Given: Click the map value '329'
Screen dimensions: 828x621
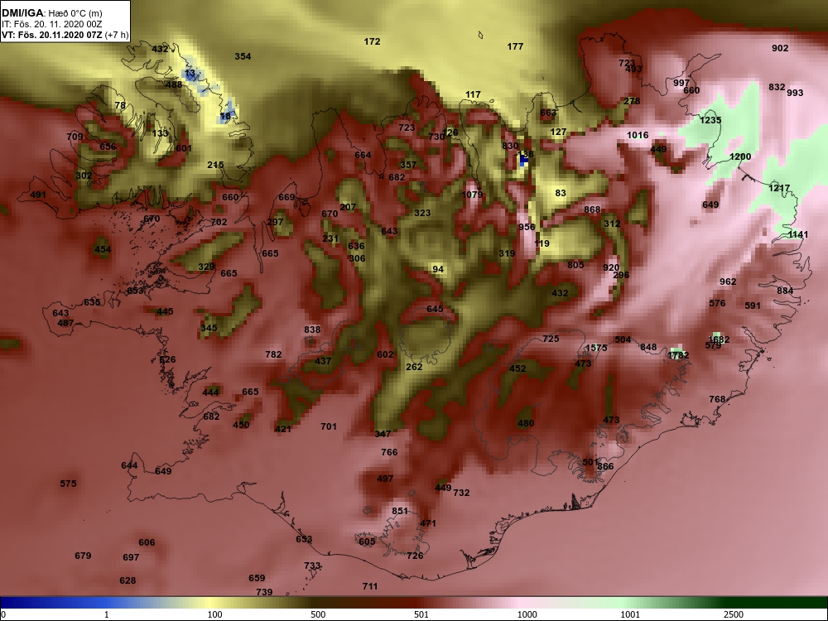Looking at the screenshot, I should pyautogui.click(x=206, y=267).
